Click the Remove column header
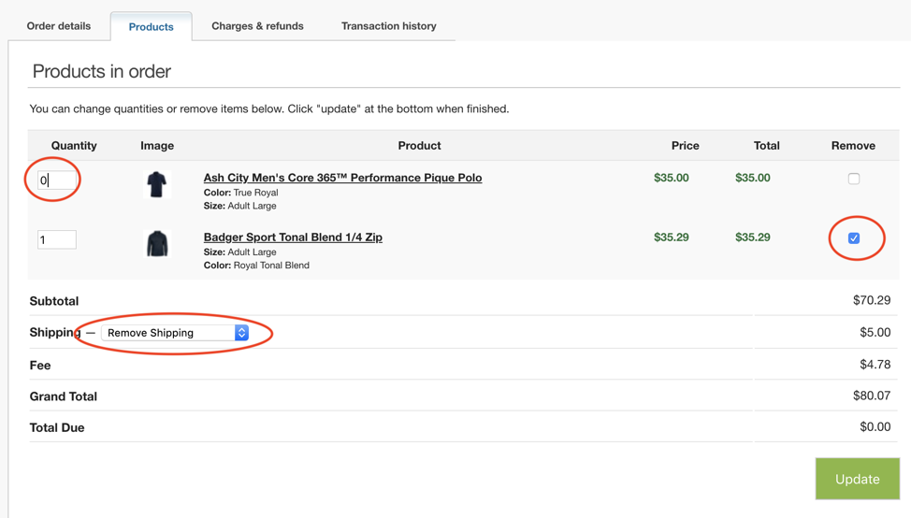 [x=853, y=146]
